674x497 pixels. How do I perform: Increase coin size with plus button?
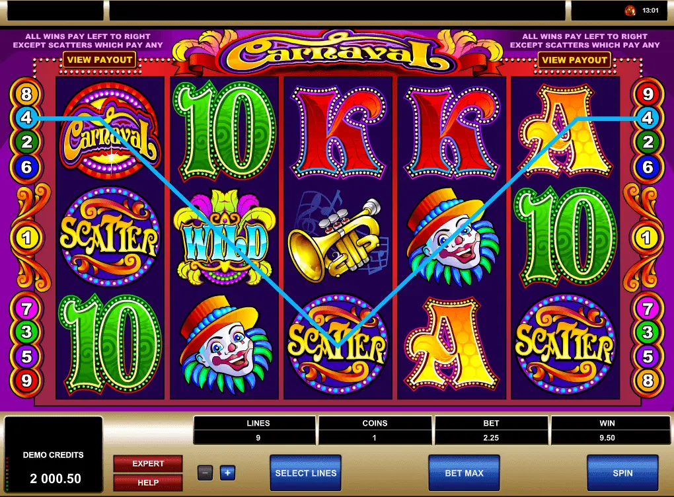click(227, 473)
